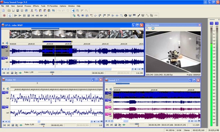Click the sine wave icon in process toolbar
The width and height of the screenshot is (220, 132).
[x=147, y=15]
